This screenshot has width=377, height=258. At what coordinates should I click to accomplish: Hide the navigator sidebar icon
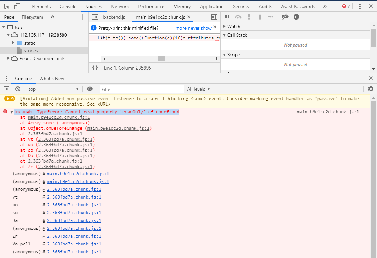(95, 17)
